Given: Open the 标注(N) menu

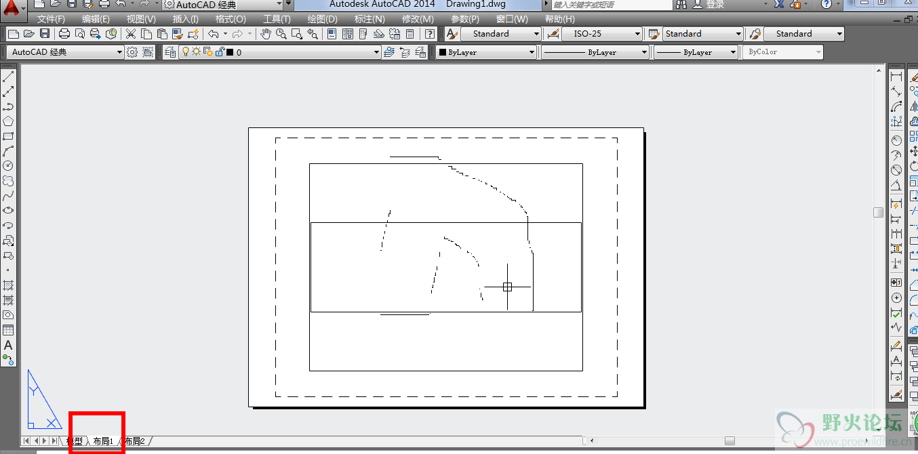Looking at the screenshot, I should click(368, 19).
